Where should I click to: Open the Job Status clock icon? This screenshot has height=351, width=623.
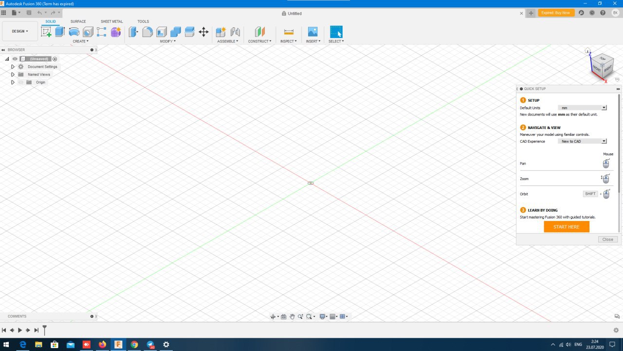[592, 13]
